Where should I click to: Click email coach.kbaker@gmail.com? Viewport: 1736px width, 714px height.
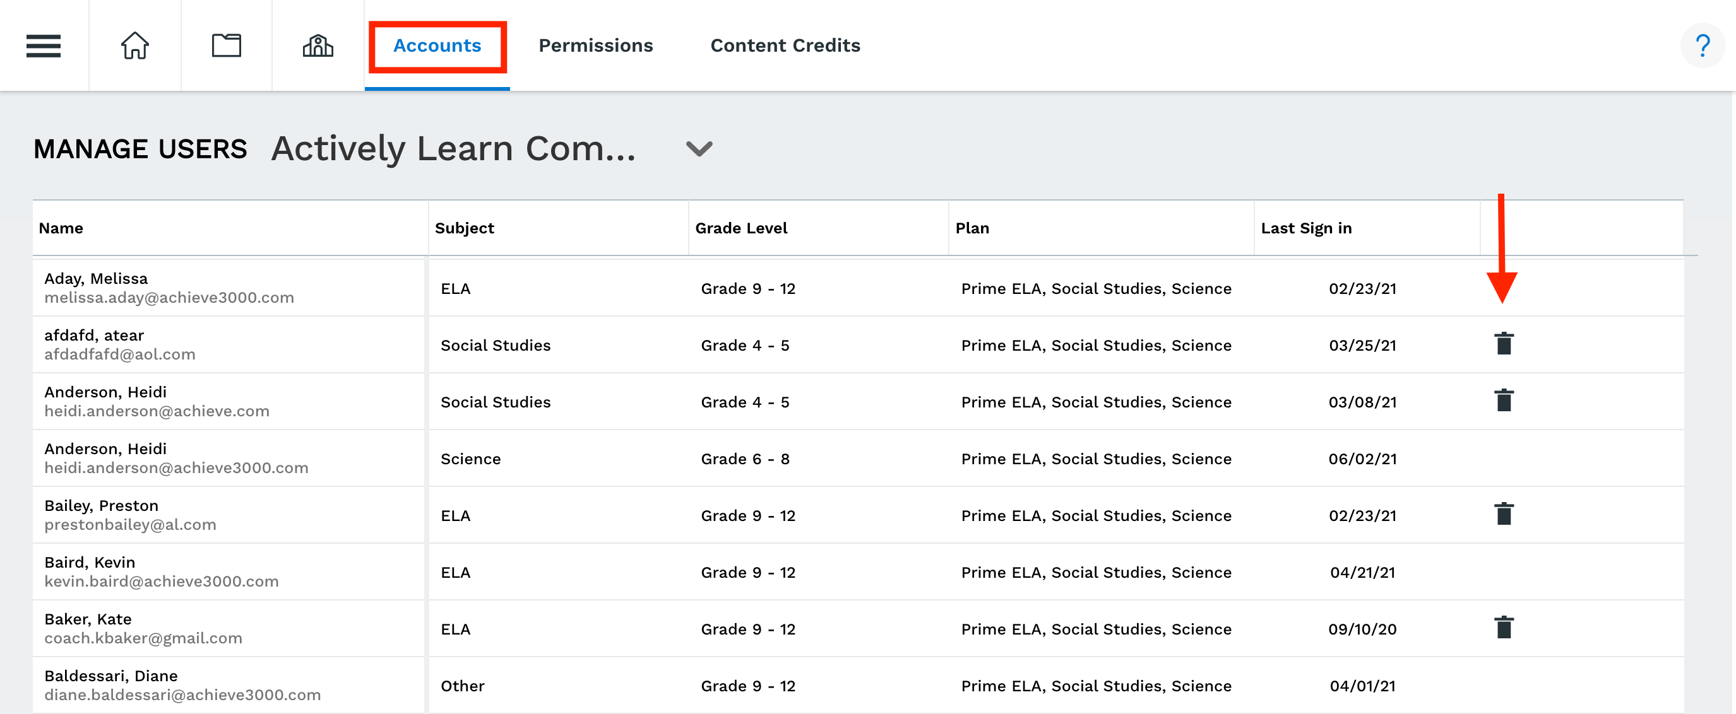[143, 638]
